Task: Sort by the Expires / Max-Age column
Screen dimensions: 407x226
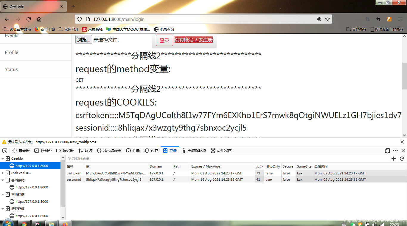Action: tap(222, 166)
